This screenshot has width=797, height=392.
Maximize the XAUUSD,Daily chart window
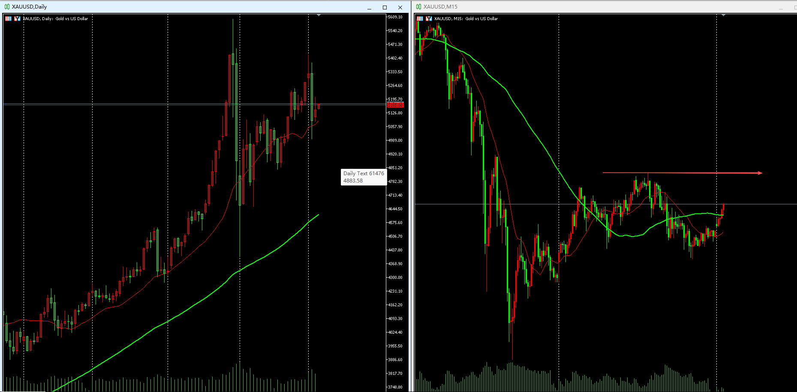point(385,7)
